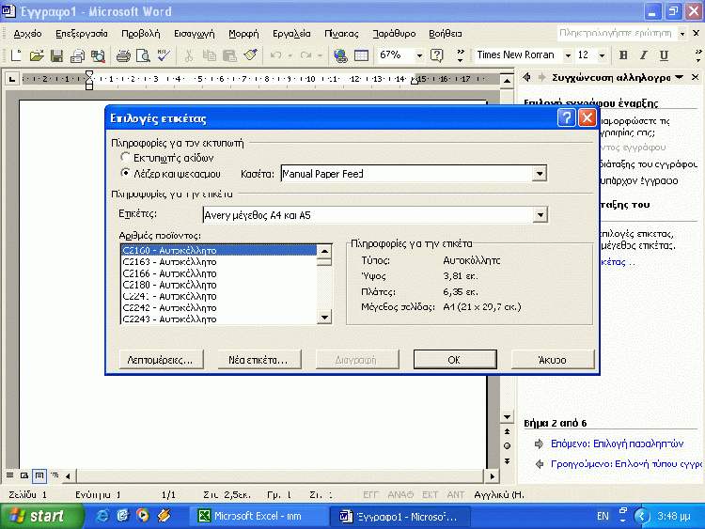Click document vertical scrollbar down arrow
Image resolution: width=705 pixels, height=529 pixels.
pos(508,416)
